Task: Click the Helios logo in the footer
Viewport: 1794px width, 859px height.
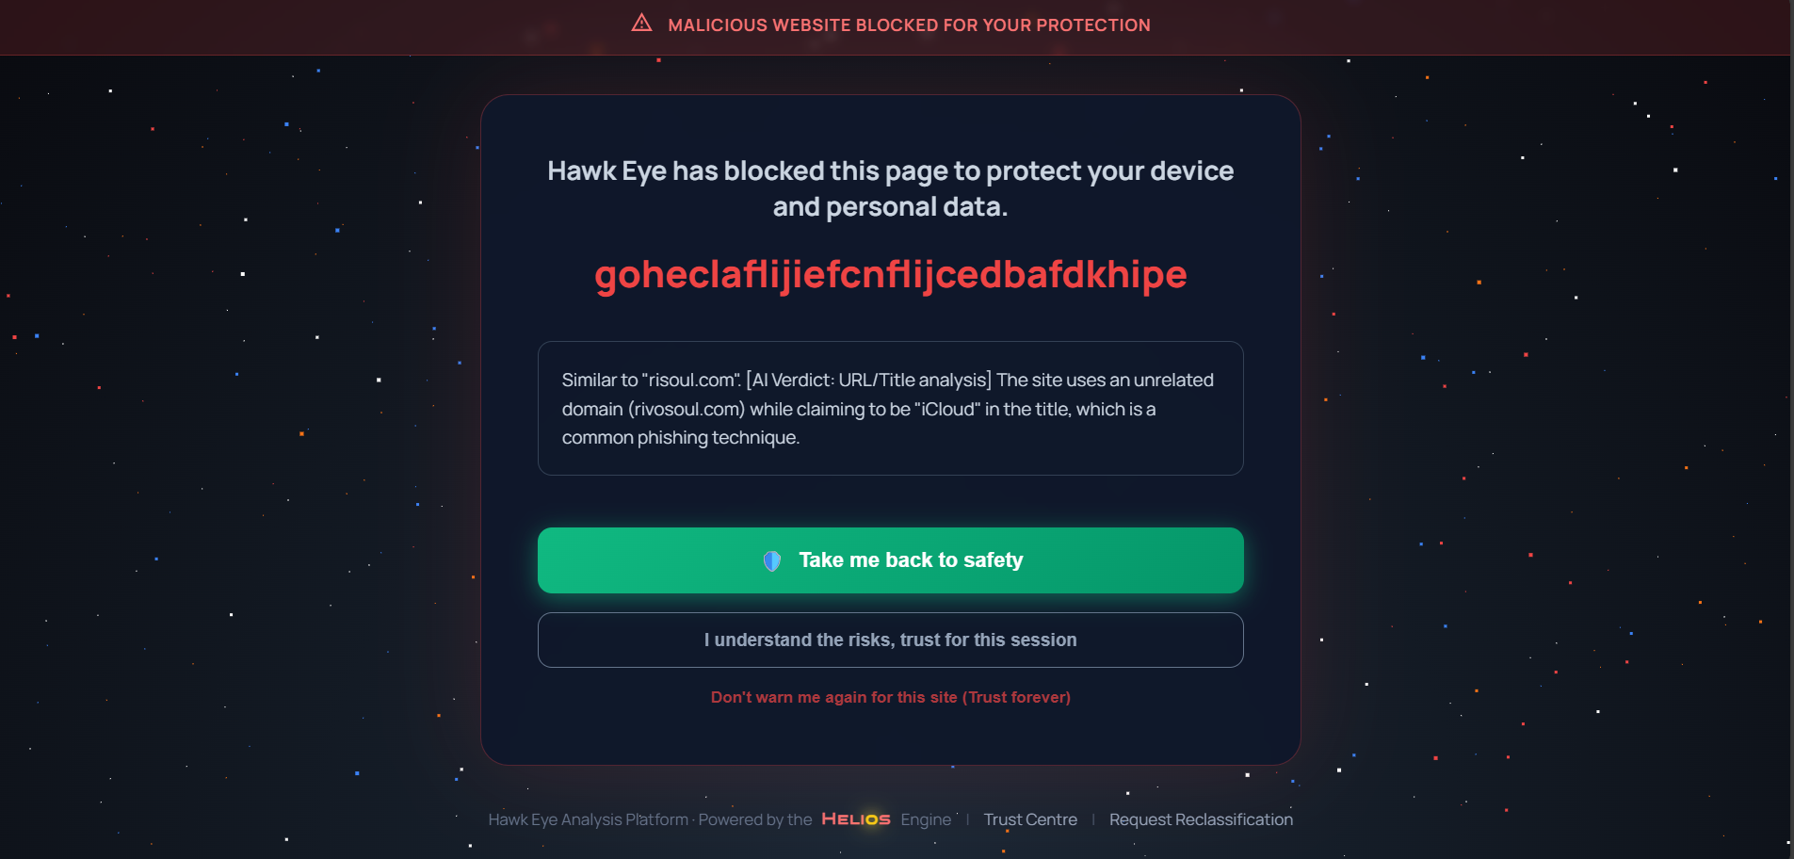Action: (855, 819)
